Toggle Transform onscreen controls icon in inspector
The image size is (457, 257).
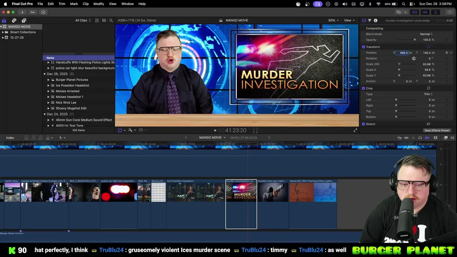[428, 47]
